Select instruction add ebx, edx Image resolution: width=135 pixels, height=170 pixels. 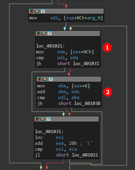(58, 92)
